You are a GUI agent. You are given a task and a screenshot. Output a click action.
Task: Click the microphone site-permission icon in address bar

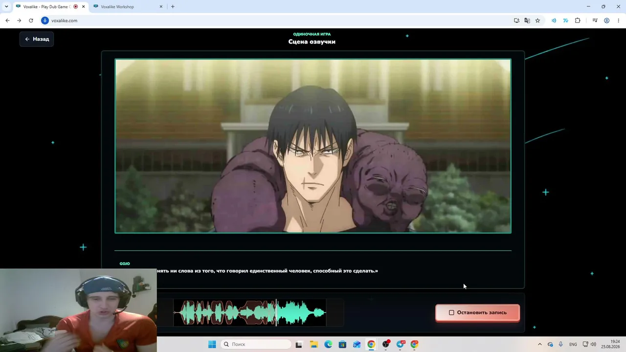click(45, 21)
